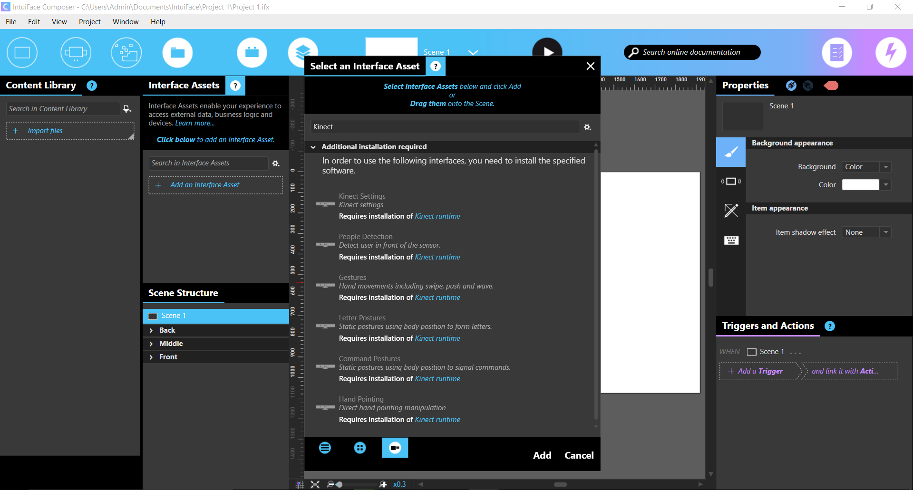913x490 pixels.
Task: Open Triggers and Actions help question mark
Action: pyautogui.click(x=830, y=326)
